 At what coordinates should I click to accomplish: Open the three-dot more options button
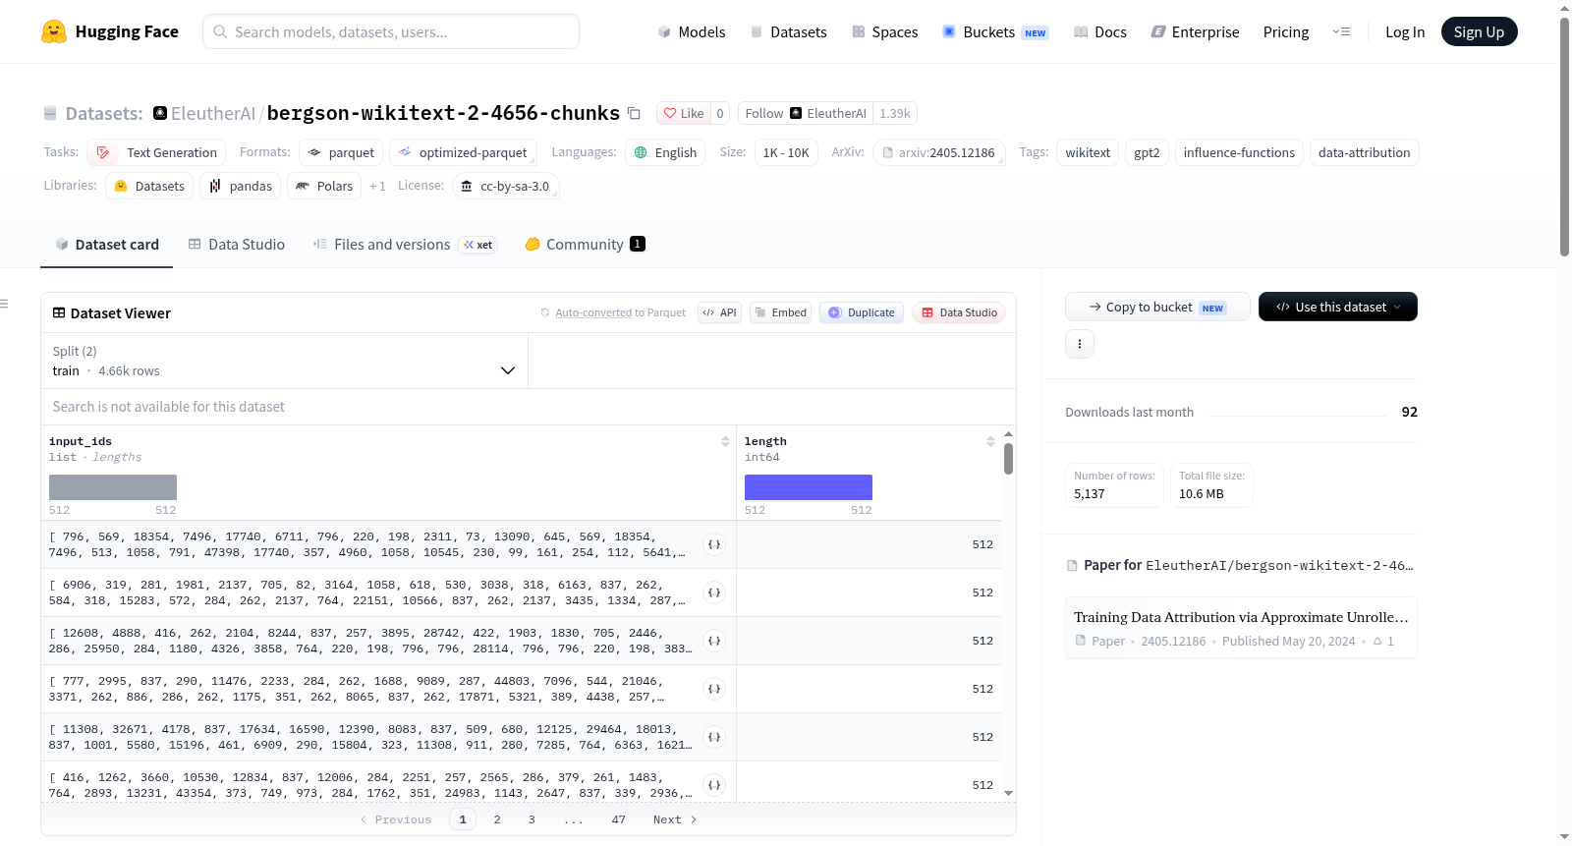[1080, 344]
